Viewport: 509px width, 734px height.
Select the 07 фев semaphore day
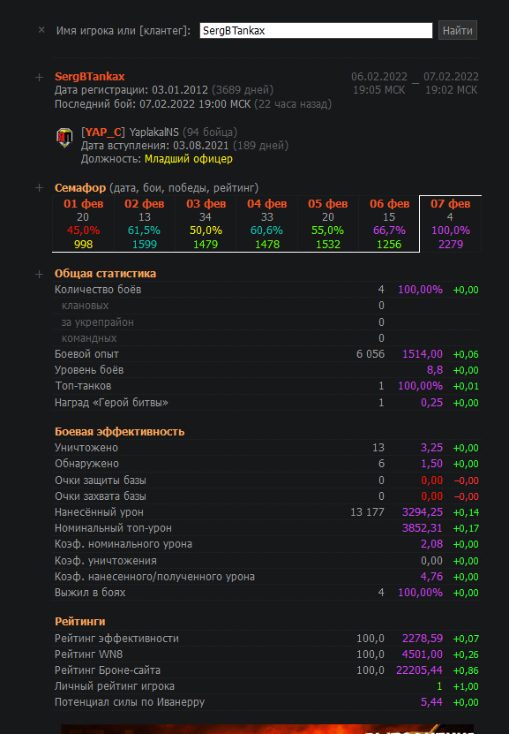451,223
